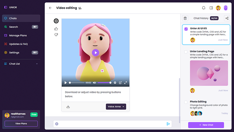Expand the Chat List section
The height and width of the screenshot is (132, 234).
point(37,64)
